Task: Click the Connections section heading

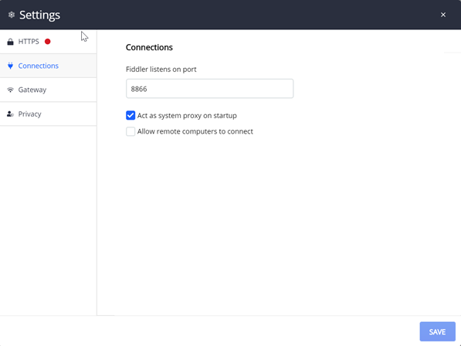Action: [x=149, y=47]
